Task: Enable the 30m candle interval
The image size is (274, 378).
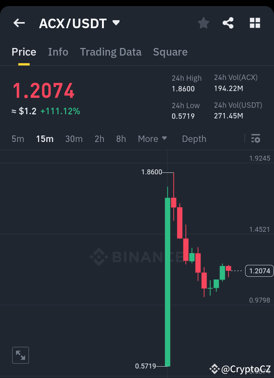Action: [74, 139]
